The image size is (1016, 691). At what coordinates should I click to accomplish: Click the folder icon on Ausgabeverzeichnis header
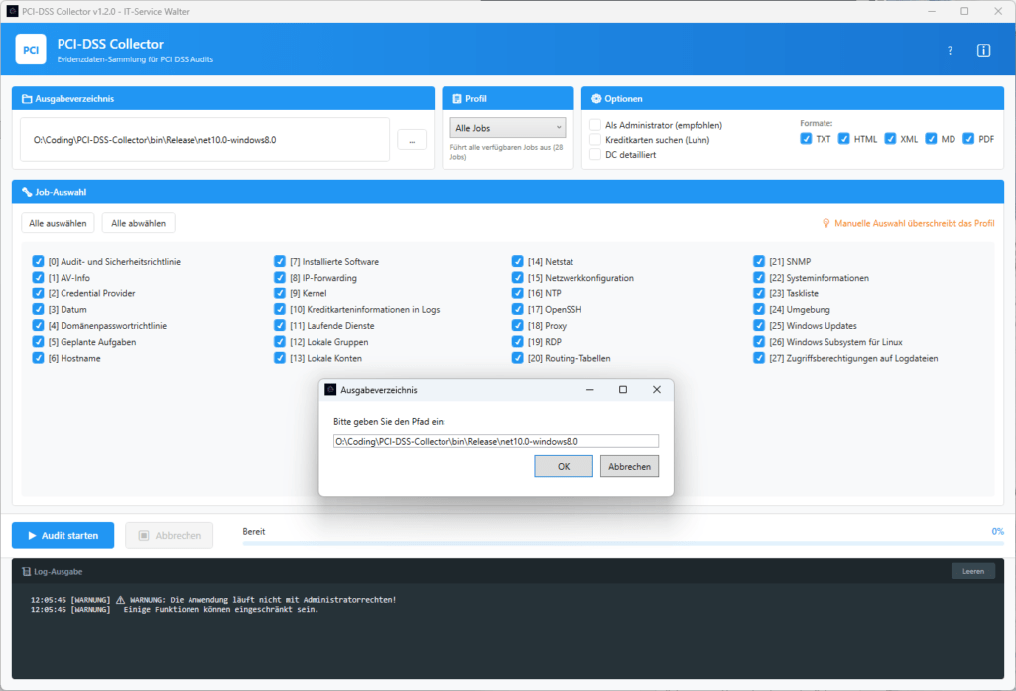click(x=29, y=97)
